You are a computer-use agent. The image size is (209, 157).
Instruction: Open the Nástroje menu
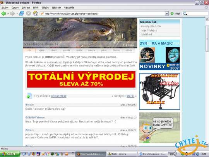point(57,8)
